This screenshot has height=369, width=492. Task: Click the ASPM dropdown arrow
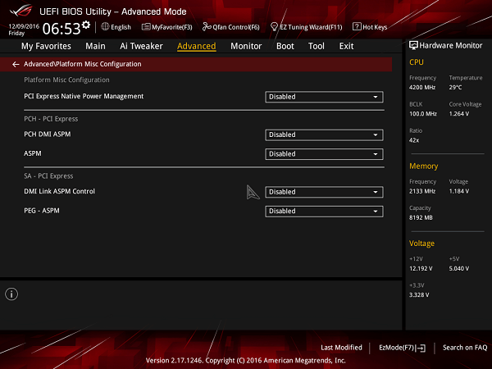[x=376, y=154]
